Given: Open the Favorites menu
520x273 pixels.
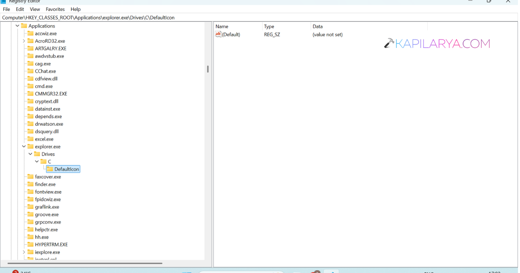Looking at the screenshot, I should pyautogui.click(x=55, y=9).
